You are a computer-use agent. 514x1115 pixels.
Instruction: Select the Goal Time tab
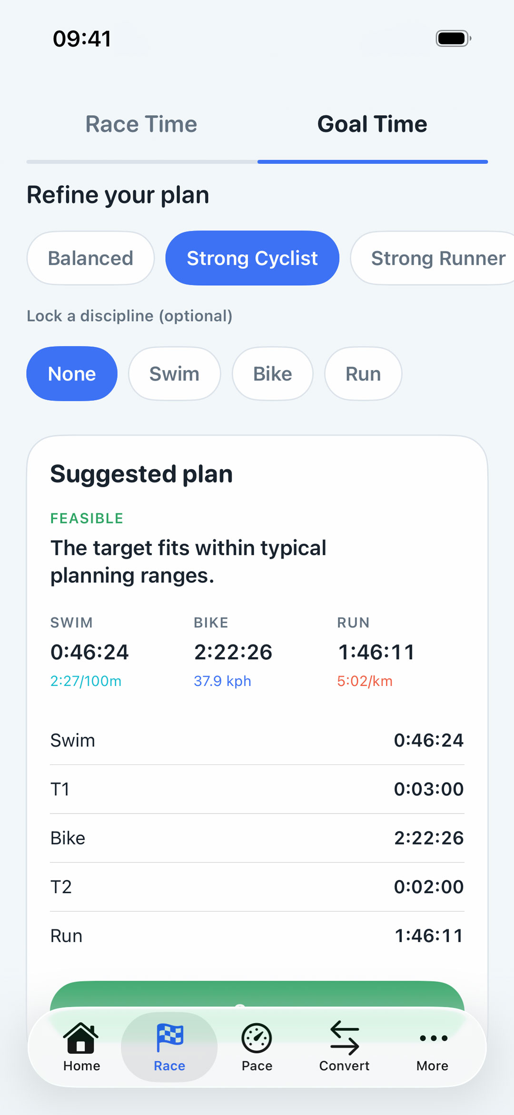pyautogui.click(x=372, y=125)
